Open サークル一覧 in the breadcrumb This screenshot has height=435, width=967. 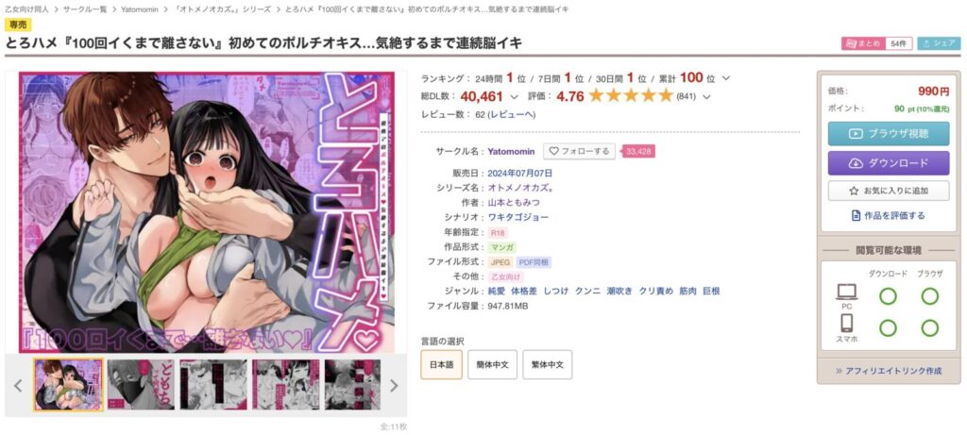click(86, 9)
